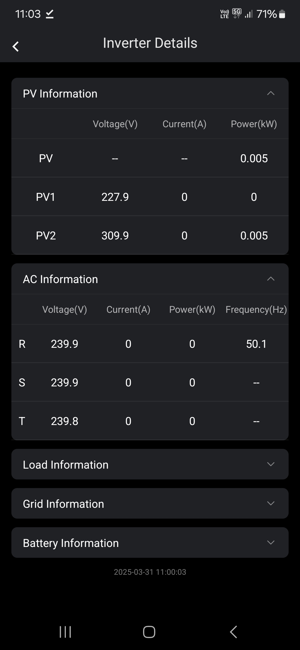Collapse the AC Information section chevron
Viewport: 300px width, 650px height.
pos(271,279)
